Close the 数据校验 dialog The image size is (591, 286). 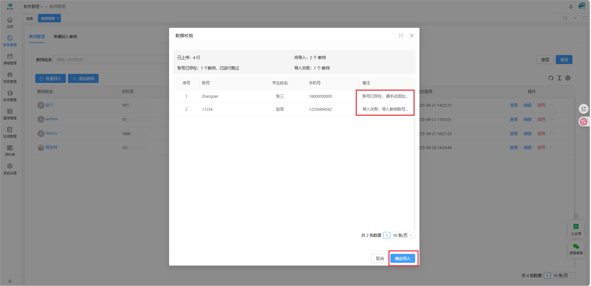(x=412, y=36)
